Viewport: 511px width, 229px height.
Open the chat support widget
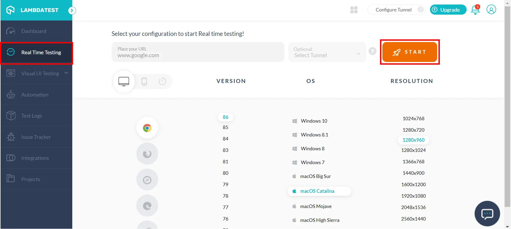(x=487, y=214)
